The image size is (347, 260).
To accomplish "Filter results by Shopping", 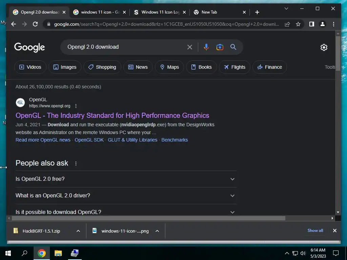I will [x=102, y=67].
